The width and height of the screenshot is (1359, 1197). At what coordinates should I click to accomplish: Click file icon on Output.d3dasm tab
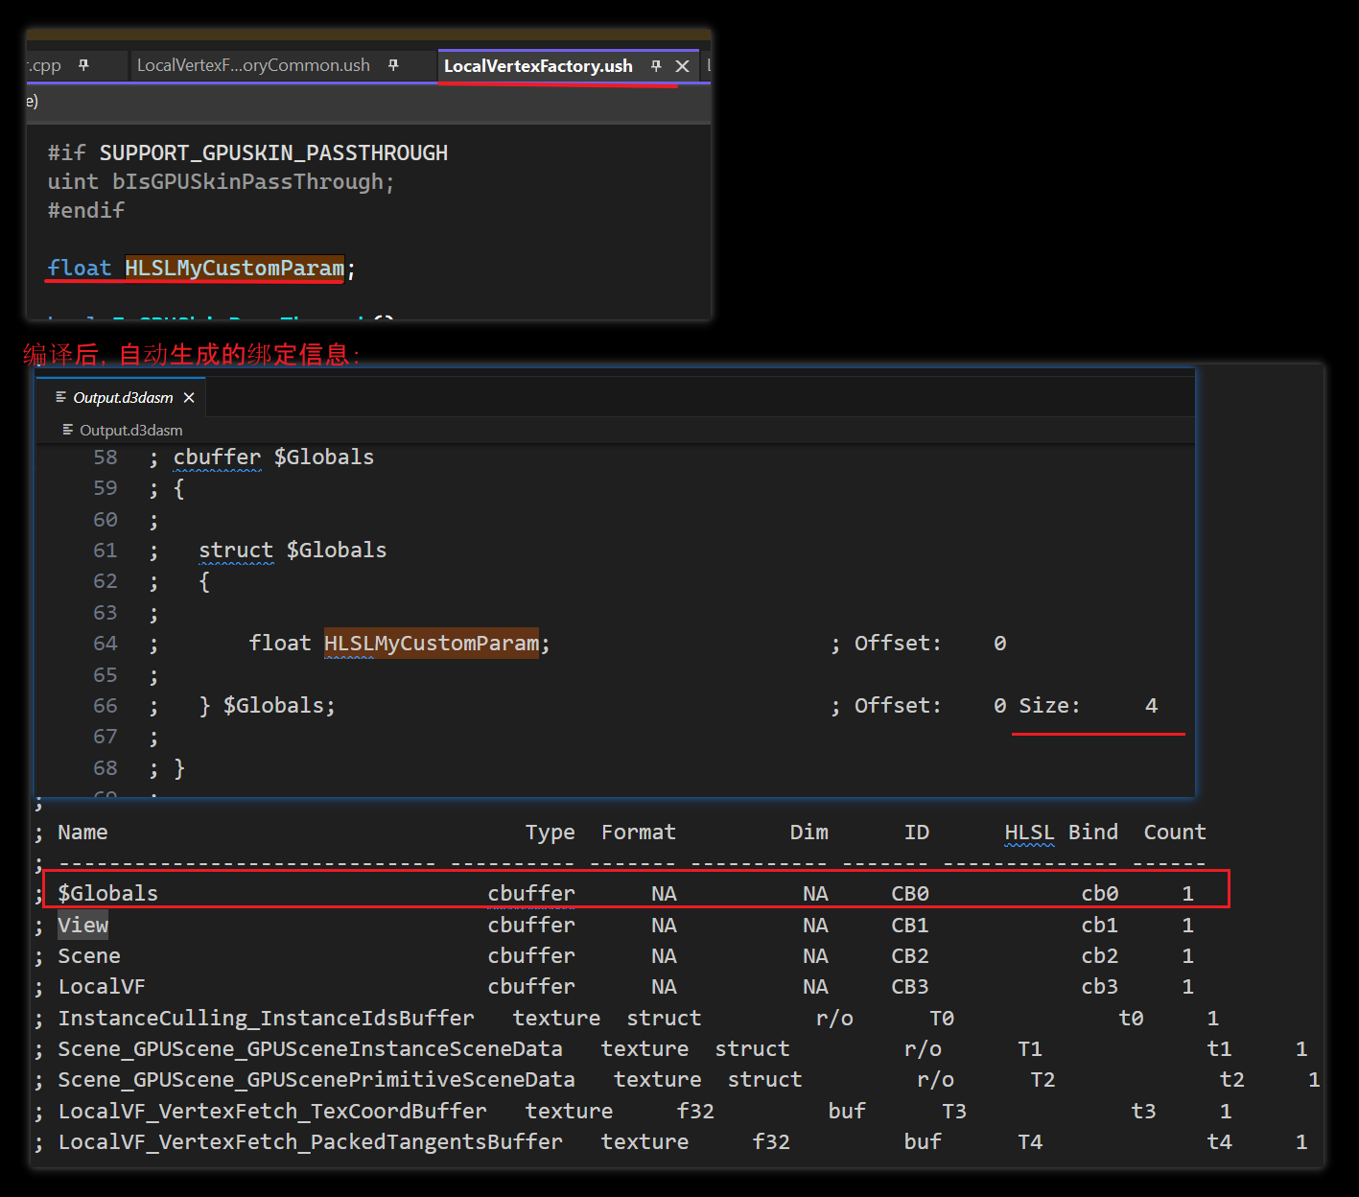tap(61, 397)
